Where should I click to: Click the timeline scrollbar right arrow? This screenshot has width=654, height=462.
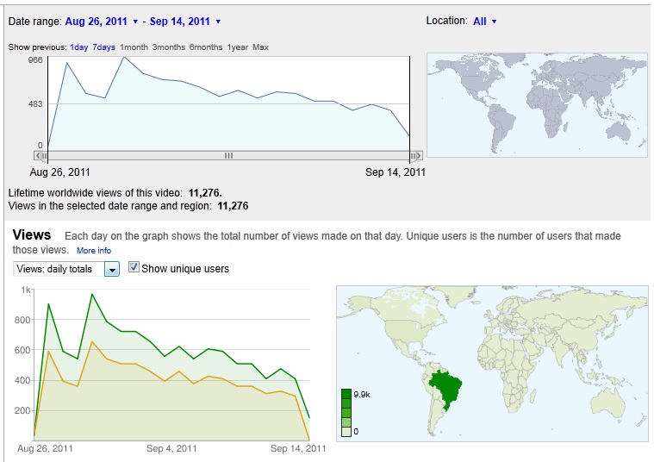[416, 156]
